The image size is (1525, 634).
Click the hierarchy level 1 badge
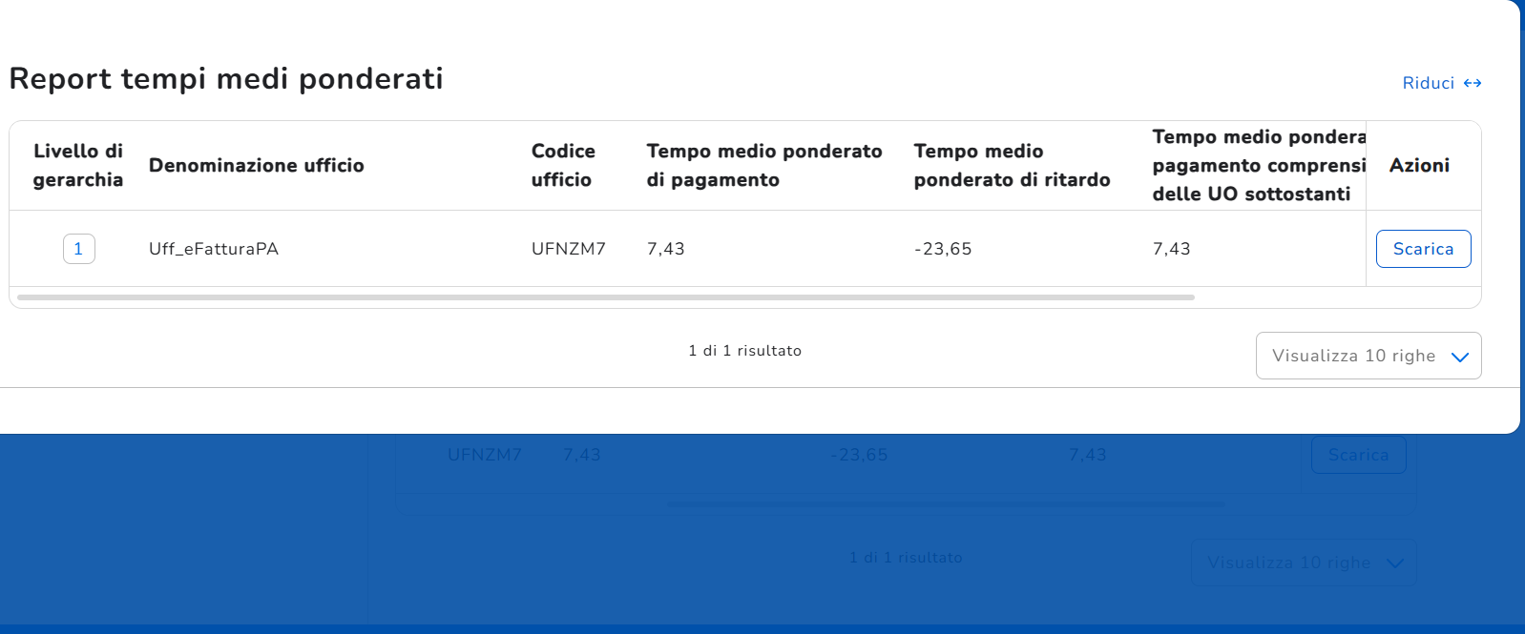click(78, 249)
